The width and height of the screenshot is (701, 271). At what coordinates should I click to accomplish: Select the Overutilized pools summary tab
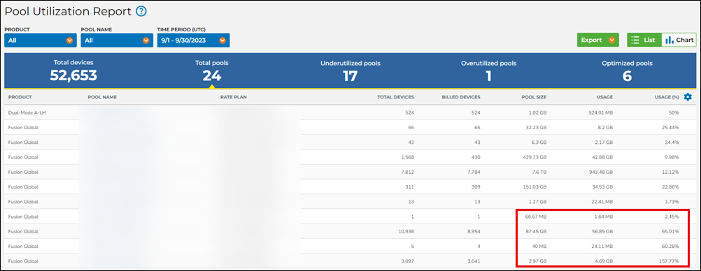(x=488, y=71)
